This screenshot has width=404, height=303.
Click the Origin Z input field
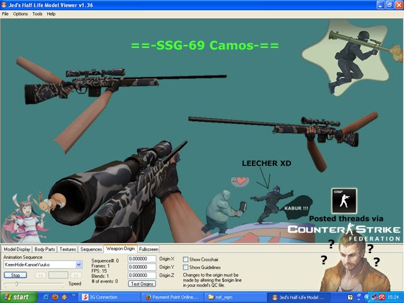(142, 275)
